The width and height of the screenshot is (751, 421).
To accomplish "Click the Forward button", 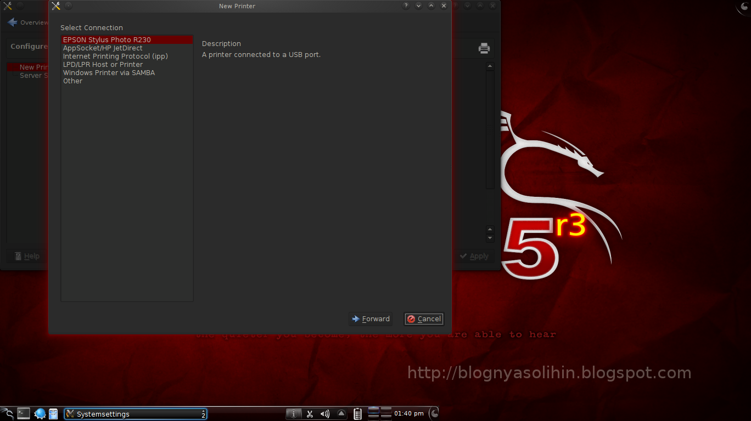I will pos(371,318).
